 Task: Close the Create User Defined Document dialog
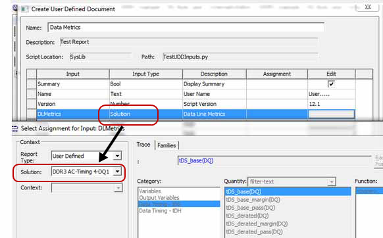368,7
